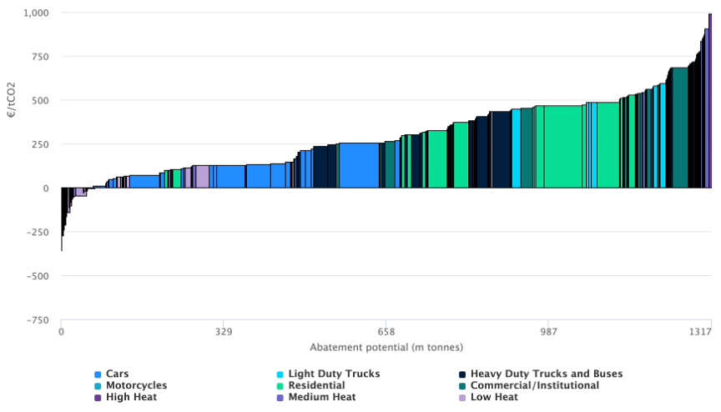The image size is (721, 412).
Task: Click the teal Commercial/Institutional legend swatch
Action: (x=462, y=386)
